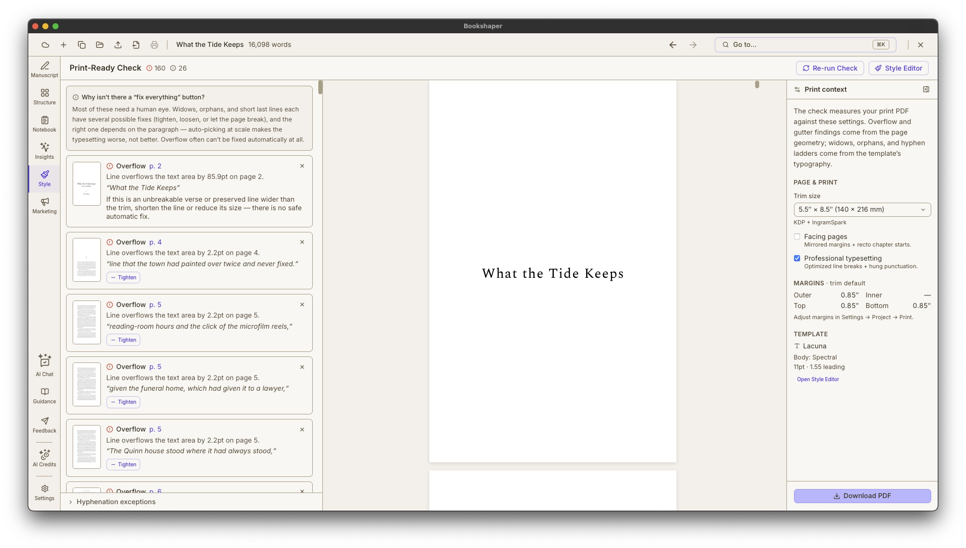This screenshot has width=966, height=548.
Task: Click the cloud sync icon in toolbar
Action: (x=45, y=45)
